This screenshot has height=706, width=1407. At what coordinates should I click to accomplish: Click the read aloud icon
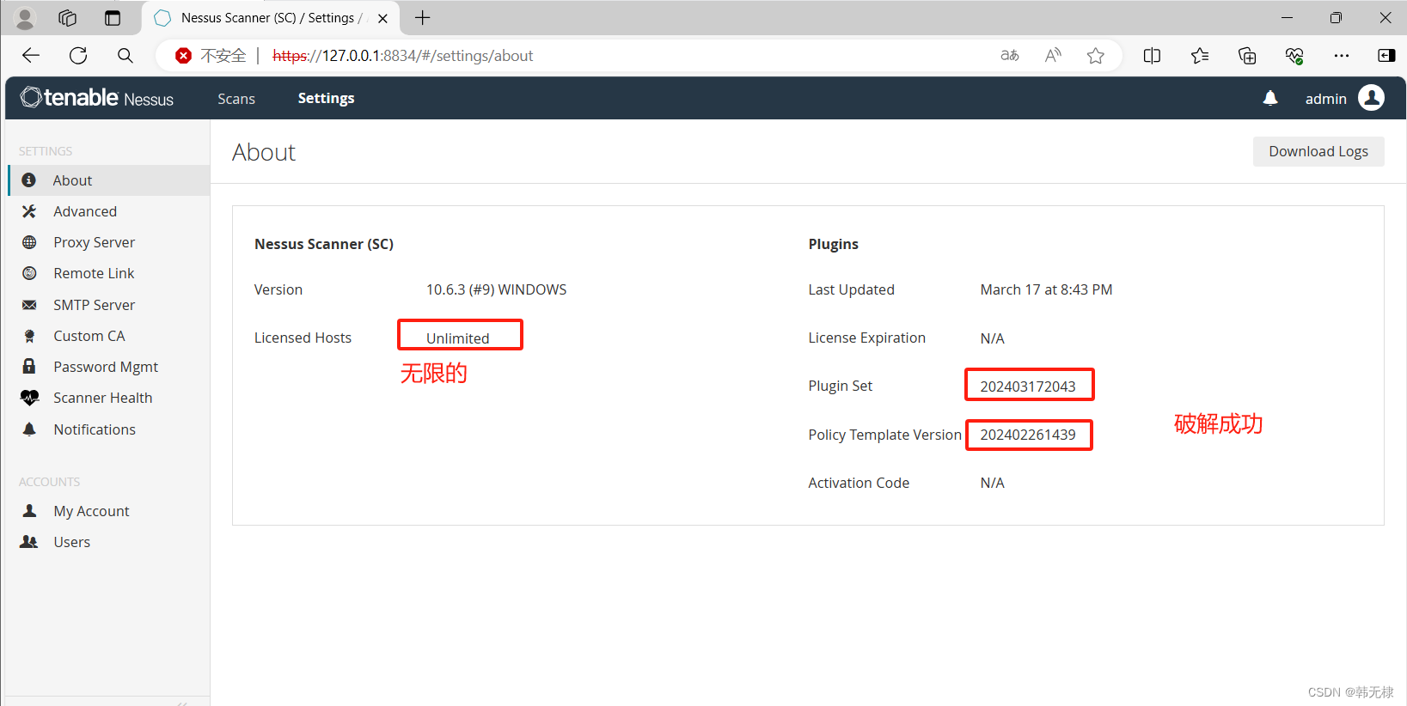coord(1053,56)
